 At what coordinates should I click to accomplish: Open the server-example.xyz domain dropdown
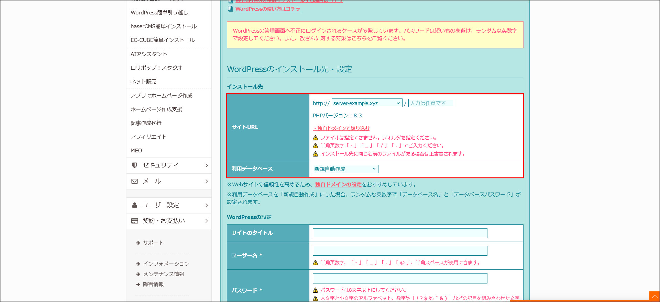click(367, 103)
